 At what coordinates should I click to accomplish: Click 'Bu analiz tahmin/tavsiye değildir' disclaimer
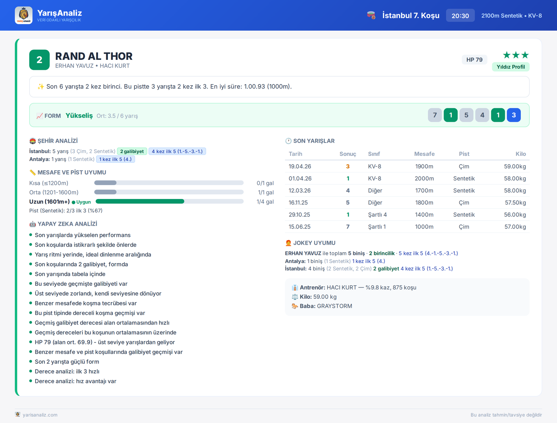pos(506,415)
